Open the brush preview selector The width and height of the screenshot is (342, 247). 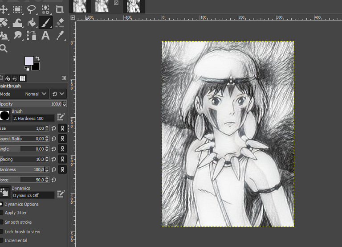(5, 115)
